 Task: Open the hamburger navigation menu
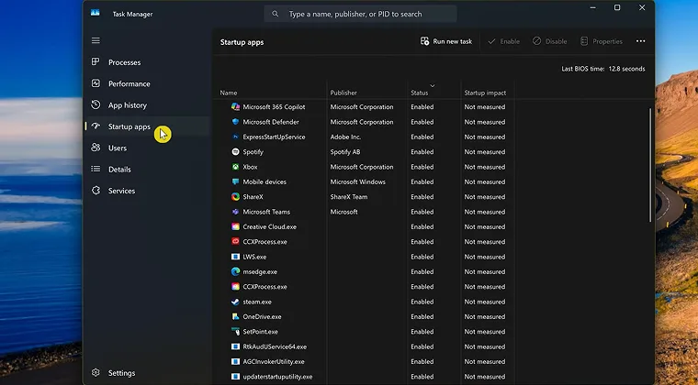(x=96, y=40)
